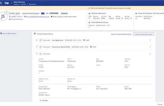This screenshot has width=164, height=106.
Task: Click the JS avatar in Anti-Aging Facial row
Action: tap(40, 40)
